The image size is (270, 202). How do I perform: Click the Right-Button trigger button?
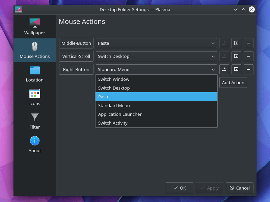[x=76, y=69]
